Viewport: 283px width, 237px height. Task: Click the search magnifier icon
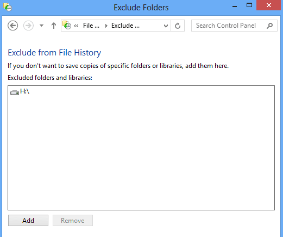coord(269,26)
